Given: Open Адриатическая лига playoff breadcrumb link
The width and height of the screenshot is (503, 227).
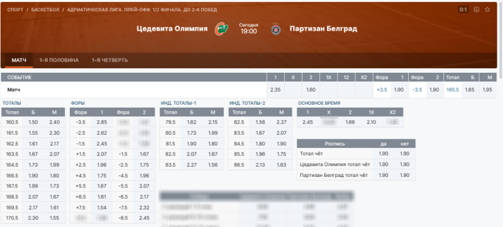Looking at the screenshot, I should click(142, 9).
